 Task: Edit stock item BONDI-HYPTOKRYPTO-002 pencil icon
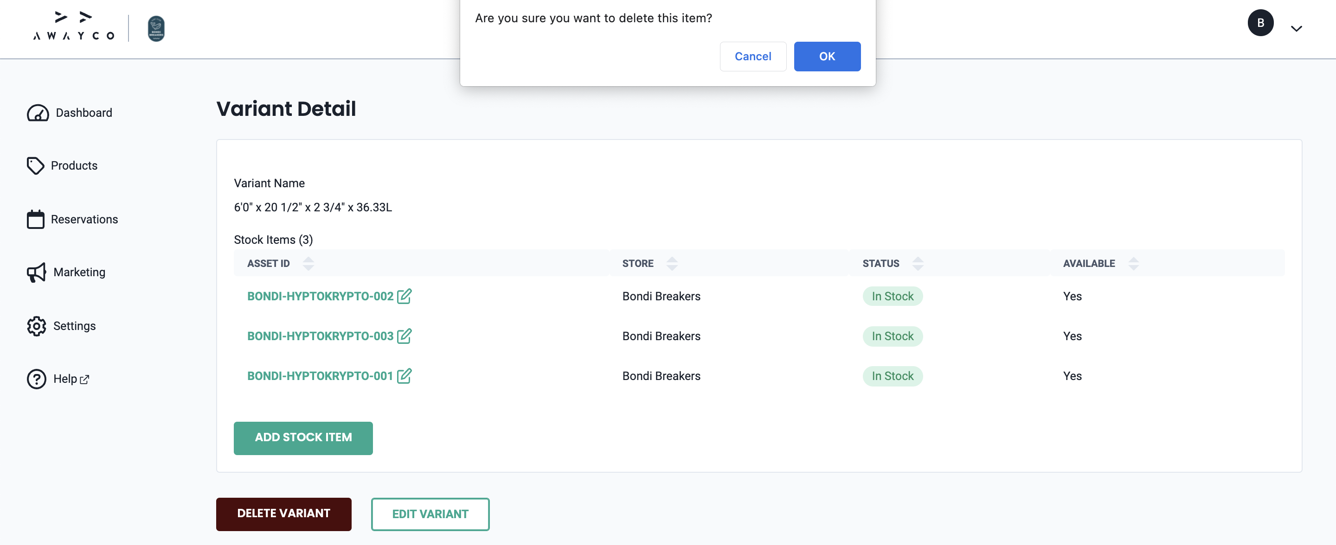coord(404,296)
